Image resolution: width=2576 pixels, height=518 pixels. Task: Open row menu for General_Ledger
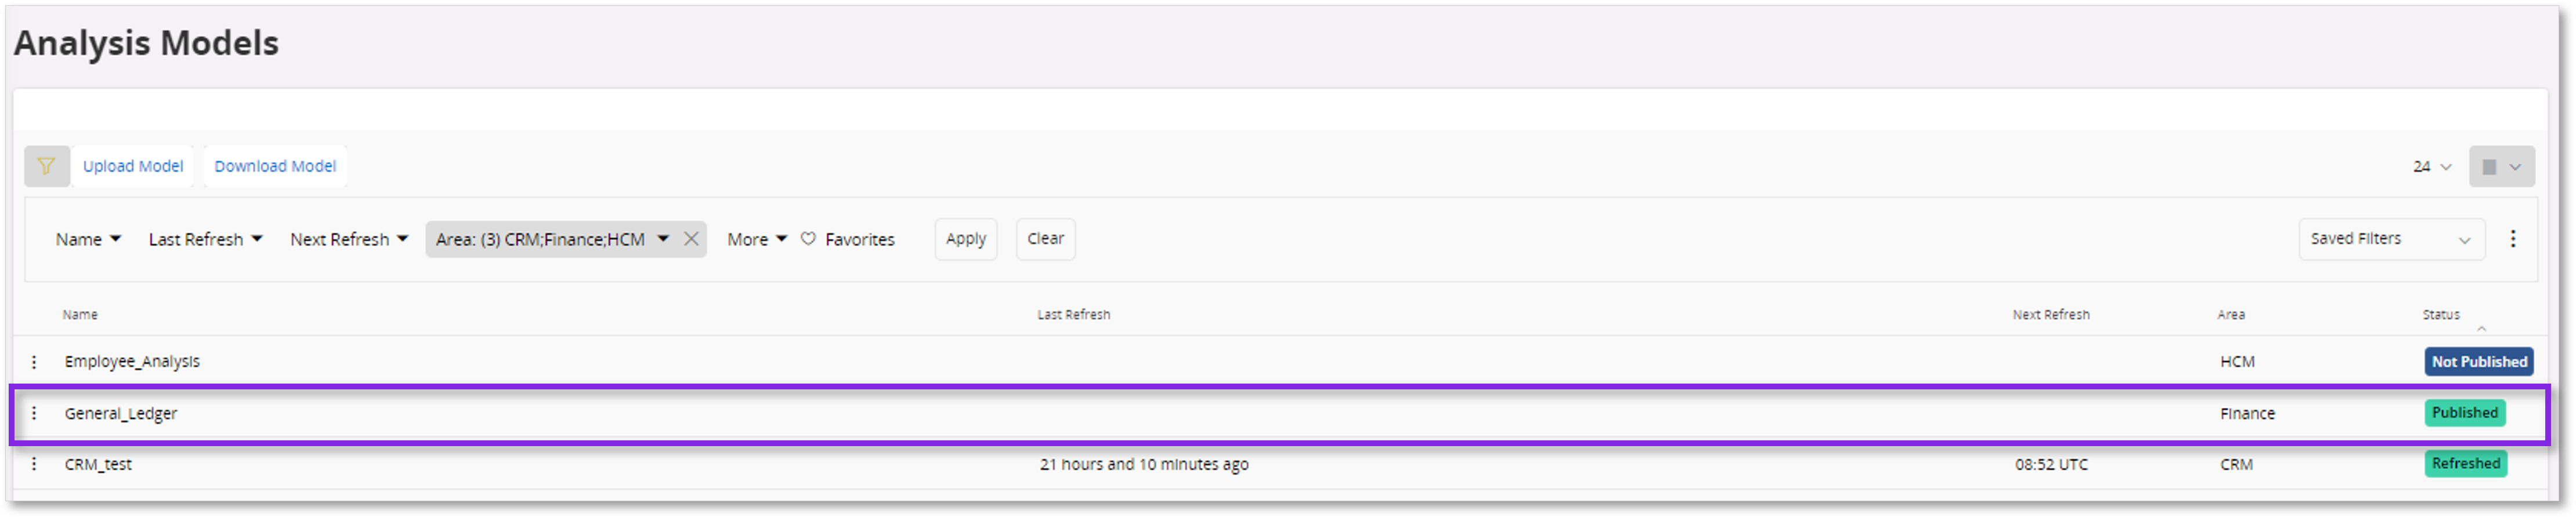[34, 413]
